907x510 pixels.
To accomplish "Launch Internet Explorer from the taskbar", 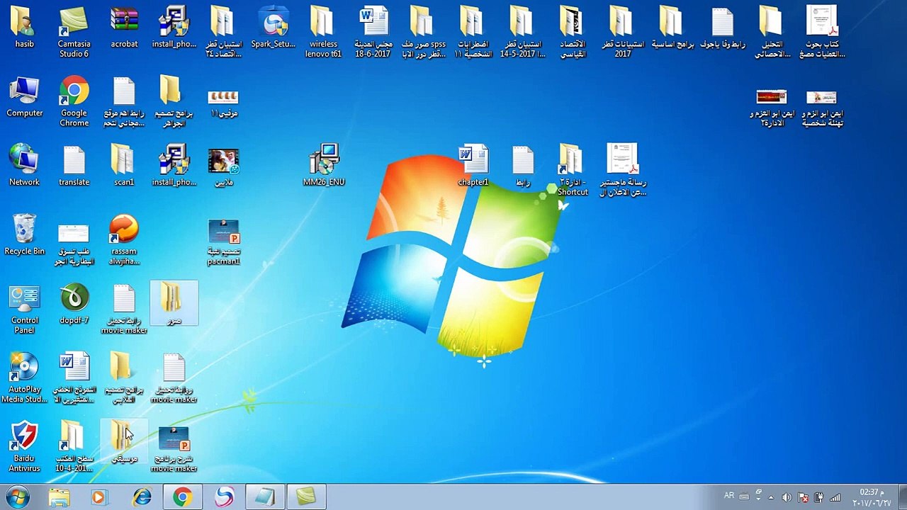I will (x=142, y=497).
